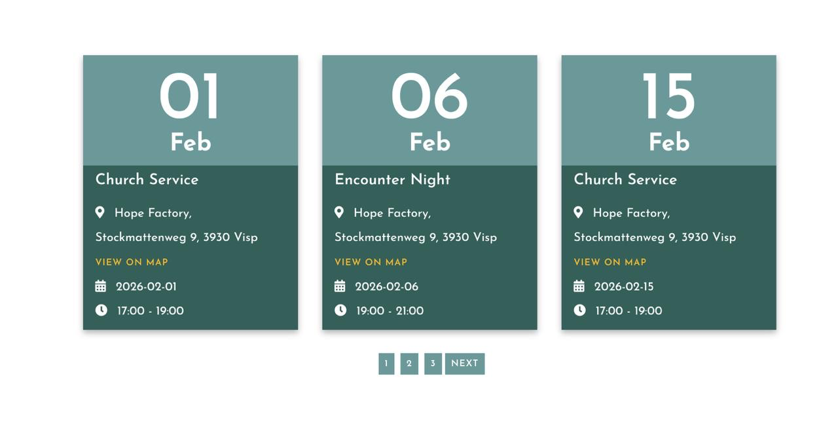Click the location pin icon on the Encounter Night card
The height and width of the screenshot is (425, 838).
click(x=339, y=212)
